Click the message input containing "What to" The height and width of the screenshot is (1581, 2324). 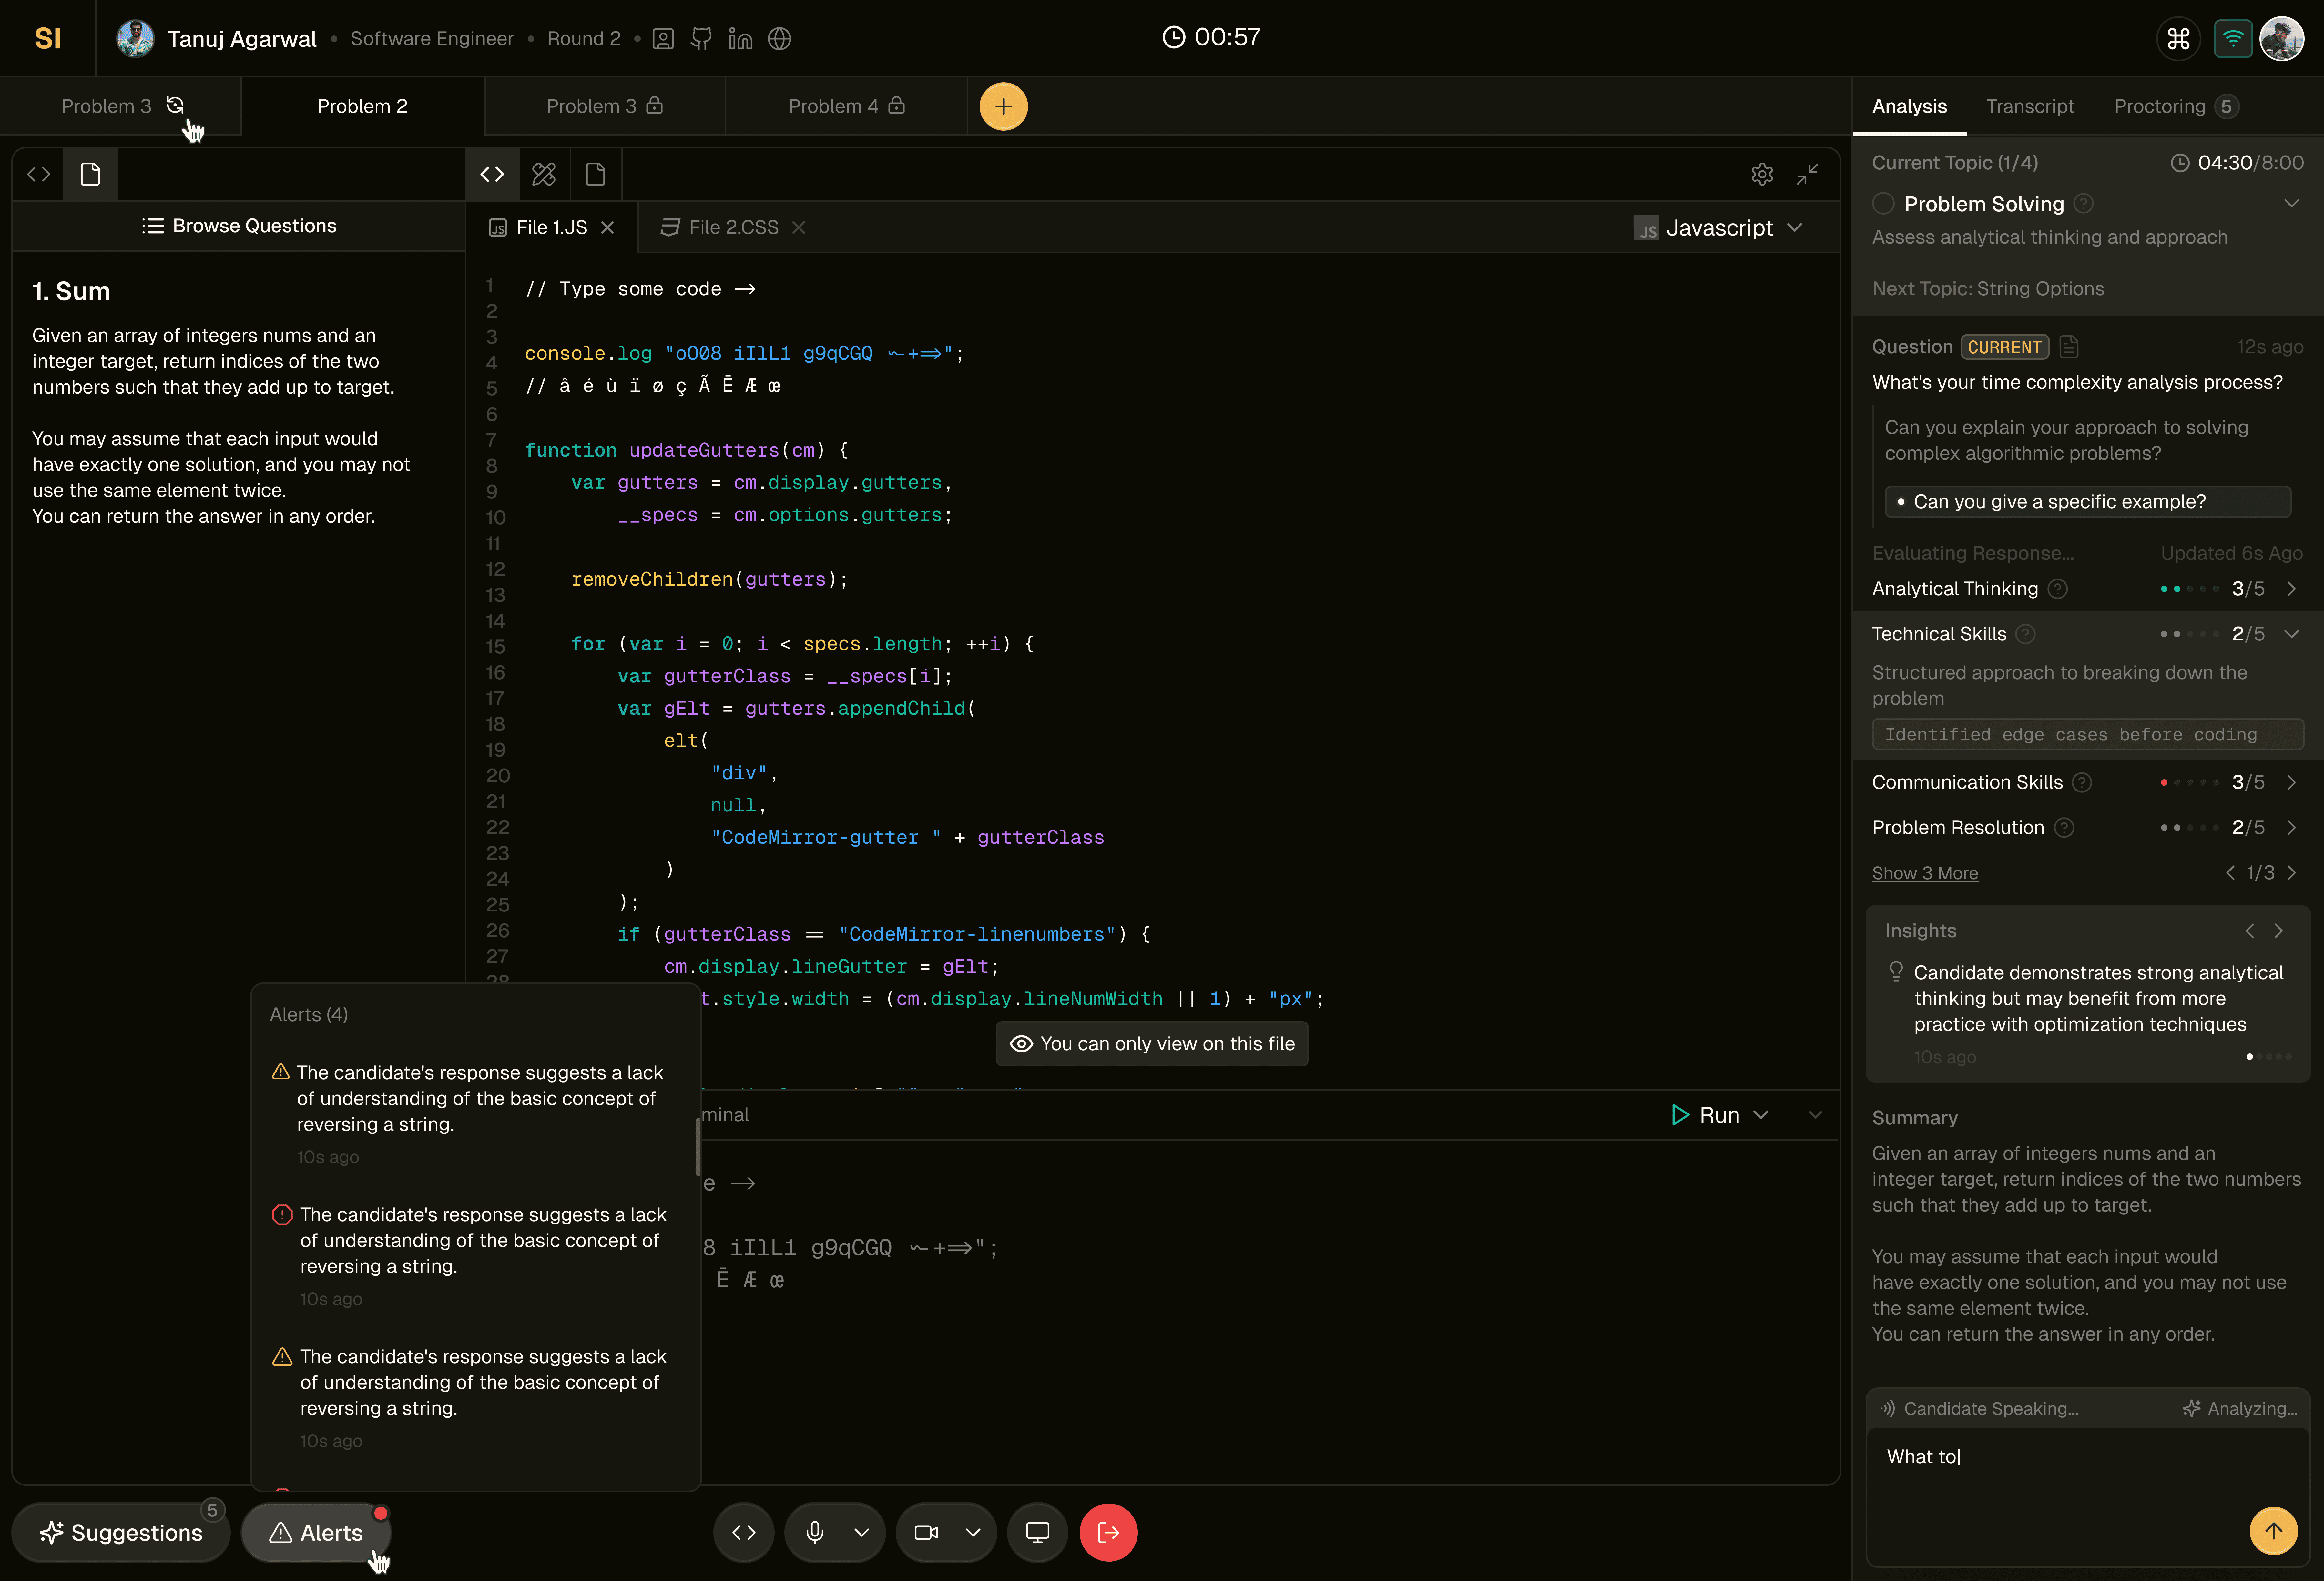(2050, 1479)
